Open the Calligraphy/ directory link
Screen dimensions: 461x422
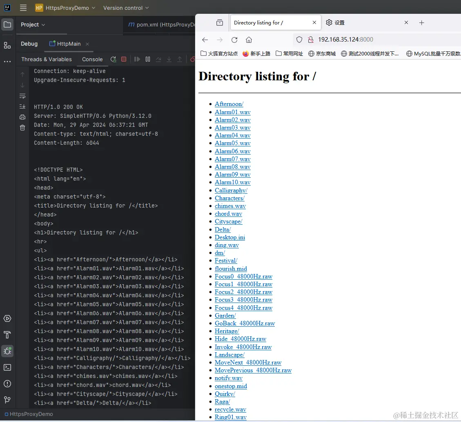click(231, 190)
